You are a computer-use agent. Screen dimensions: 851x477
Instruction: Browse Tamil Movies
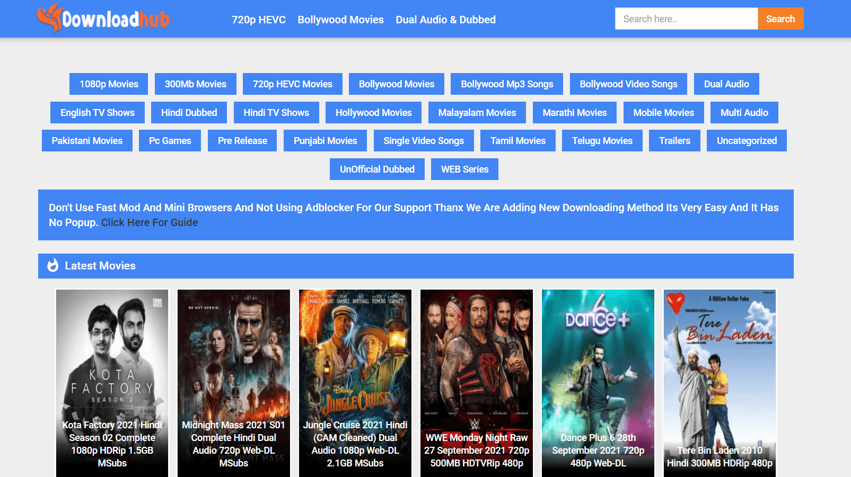[518, 141]
